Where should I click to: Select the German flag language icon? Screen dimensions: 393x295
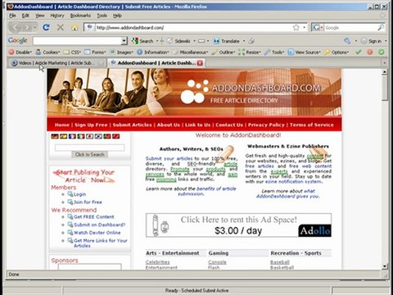pos(55,136)
